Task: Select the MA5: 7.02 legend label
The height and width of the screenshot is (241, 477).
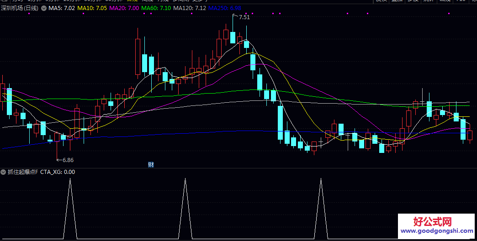Action: 62,8
